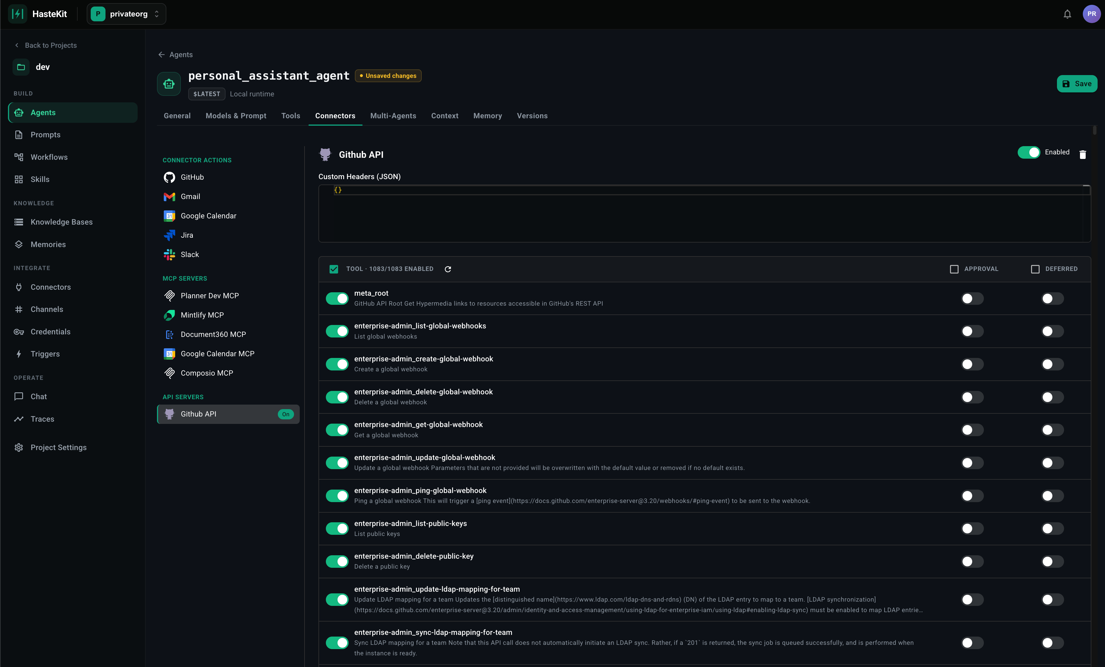The height and width of the screenshot is (667, 1105).
Task: Select the Gmail connector action
Action: (228, 196)
